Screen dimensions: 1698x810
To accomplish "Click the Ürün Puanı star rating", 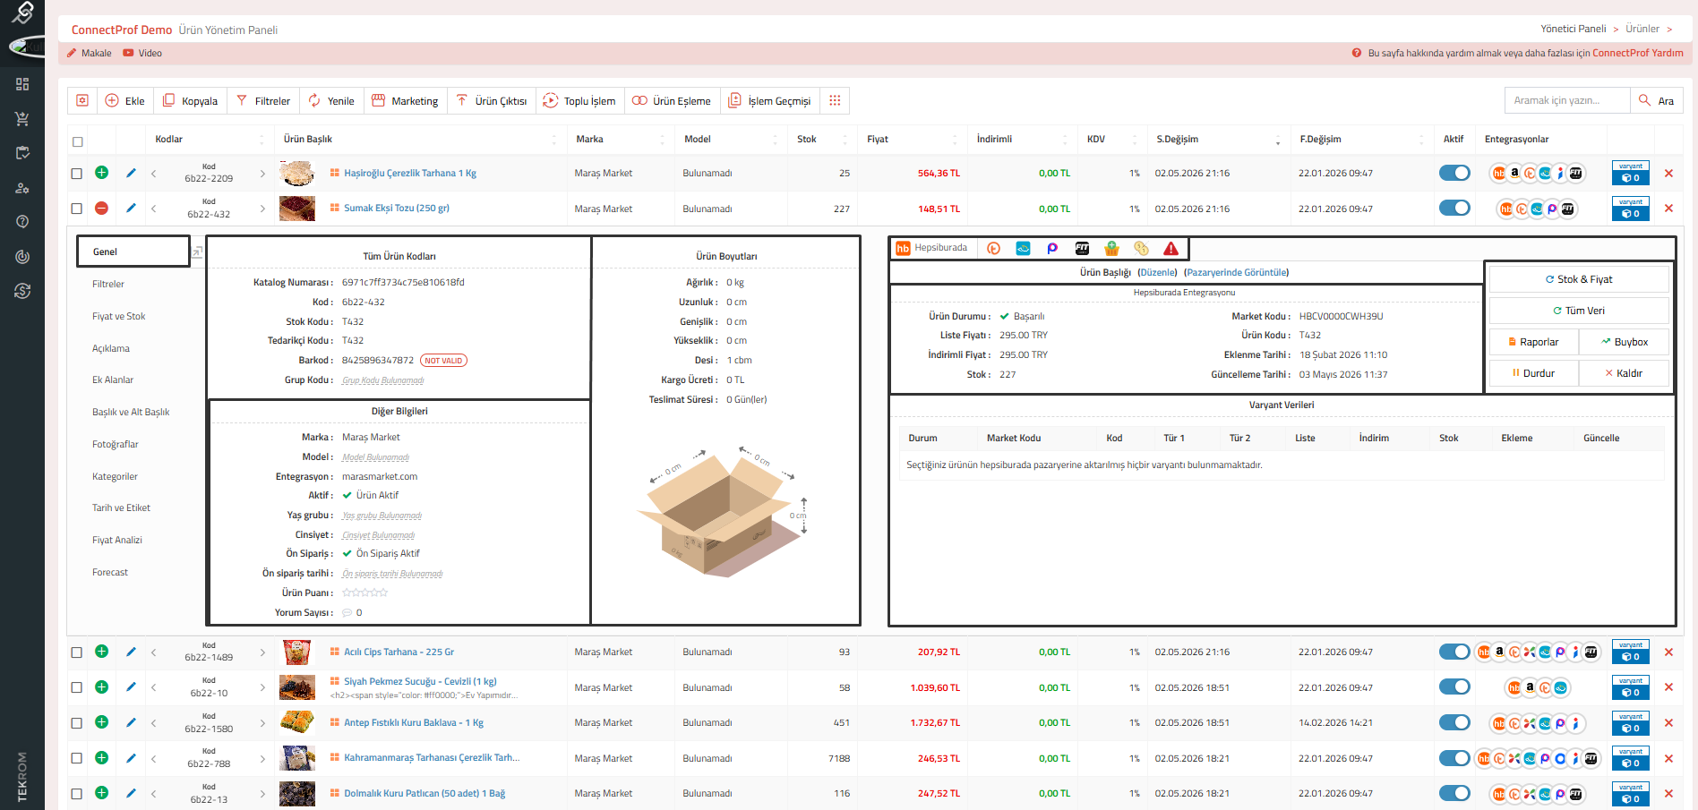I will click(364, 593).
